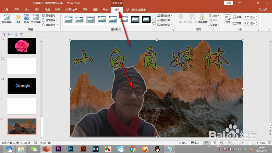Image resolution: width=272 pixels, height=153 pixels.
Task: Select slide 21 thumbnail with Google logo
Action: point(21,86)
